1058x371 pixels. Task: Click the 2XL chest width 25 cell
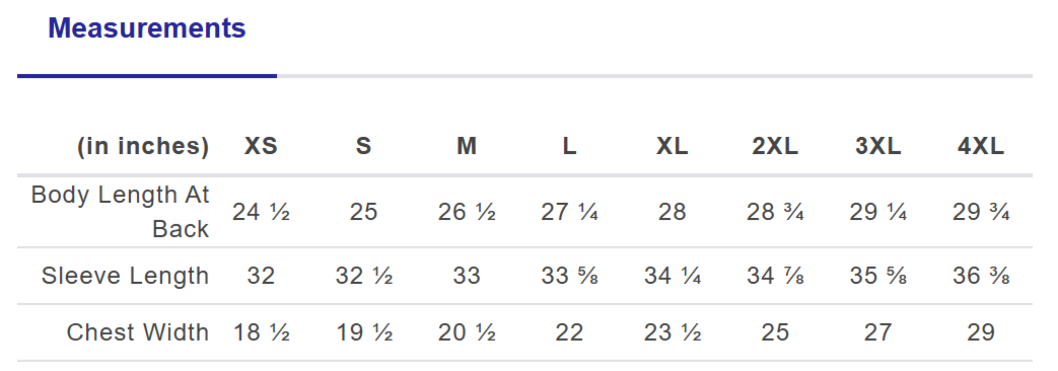coord(775,333)
